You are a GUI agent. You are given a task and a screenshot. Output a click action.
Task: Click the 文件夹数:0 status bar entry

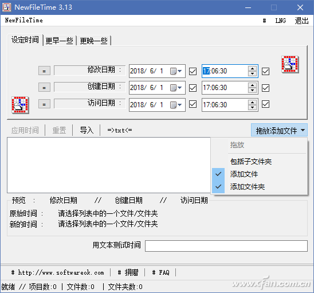click(125, 287)
